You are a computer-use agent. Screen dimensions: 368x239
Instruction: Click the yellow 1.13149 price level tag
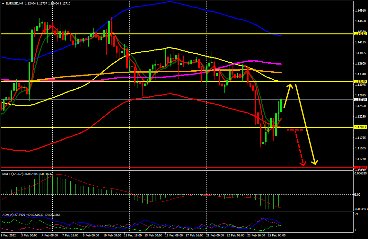pos(360,82)
